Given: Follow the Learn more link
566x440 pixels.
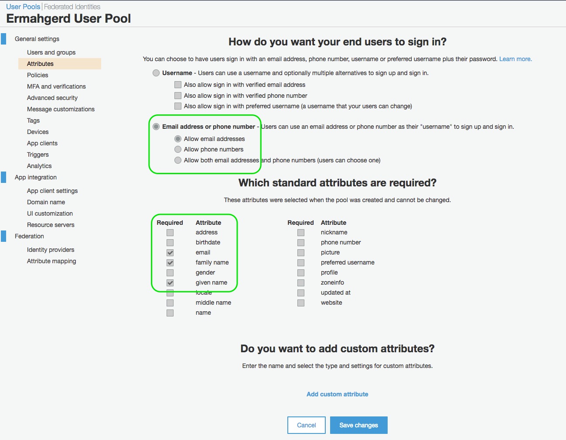Looking at the screenshot, I should click(515, 59).
